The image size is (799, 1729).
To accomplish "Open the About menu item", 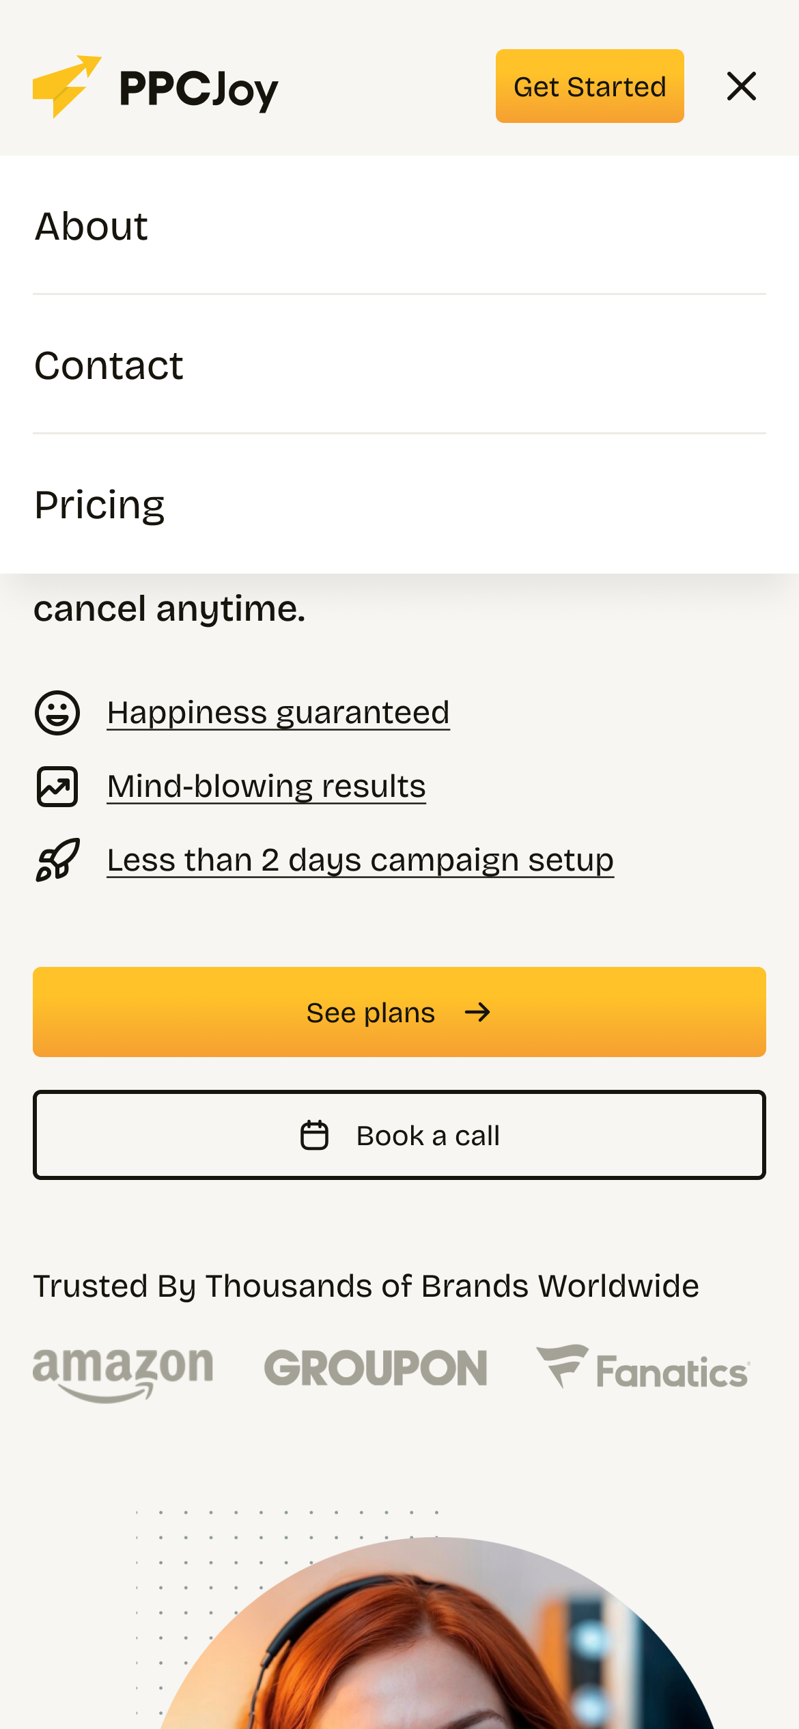I will (92, 227).
